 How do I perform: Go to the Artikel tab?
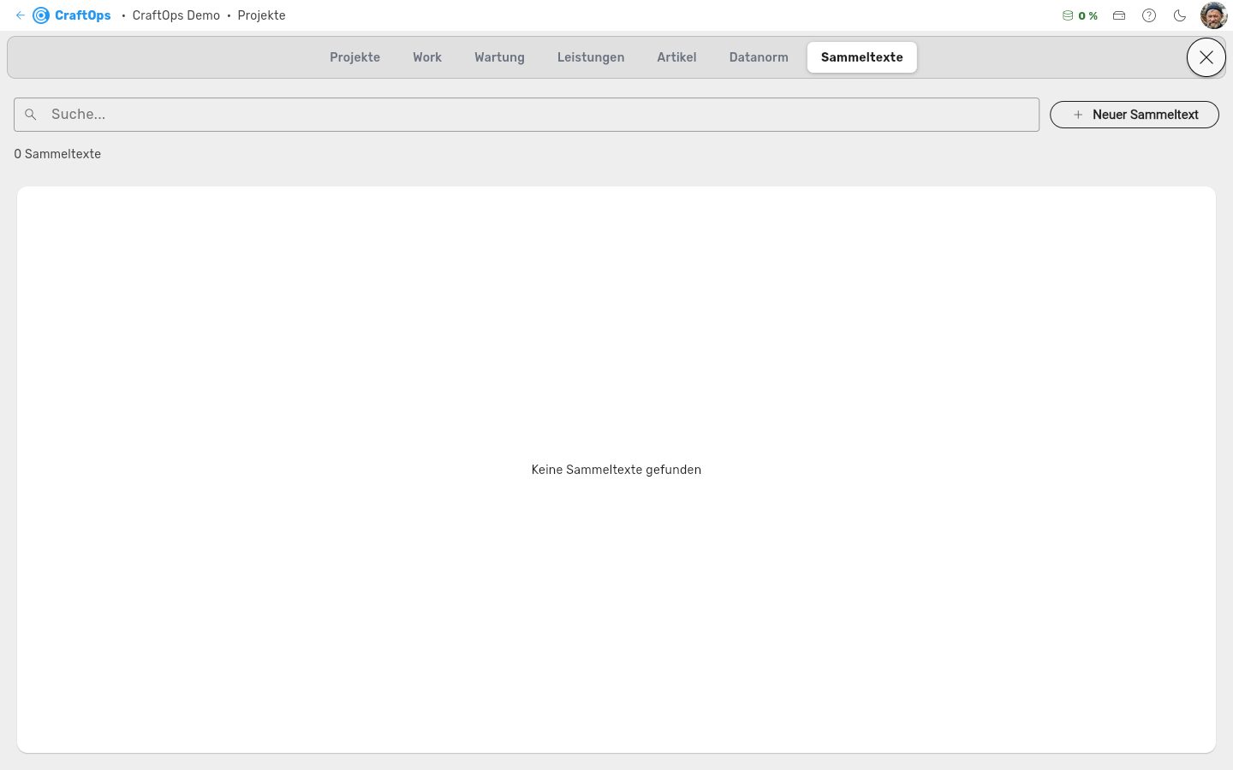tap(676, 57)
